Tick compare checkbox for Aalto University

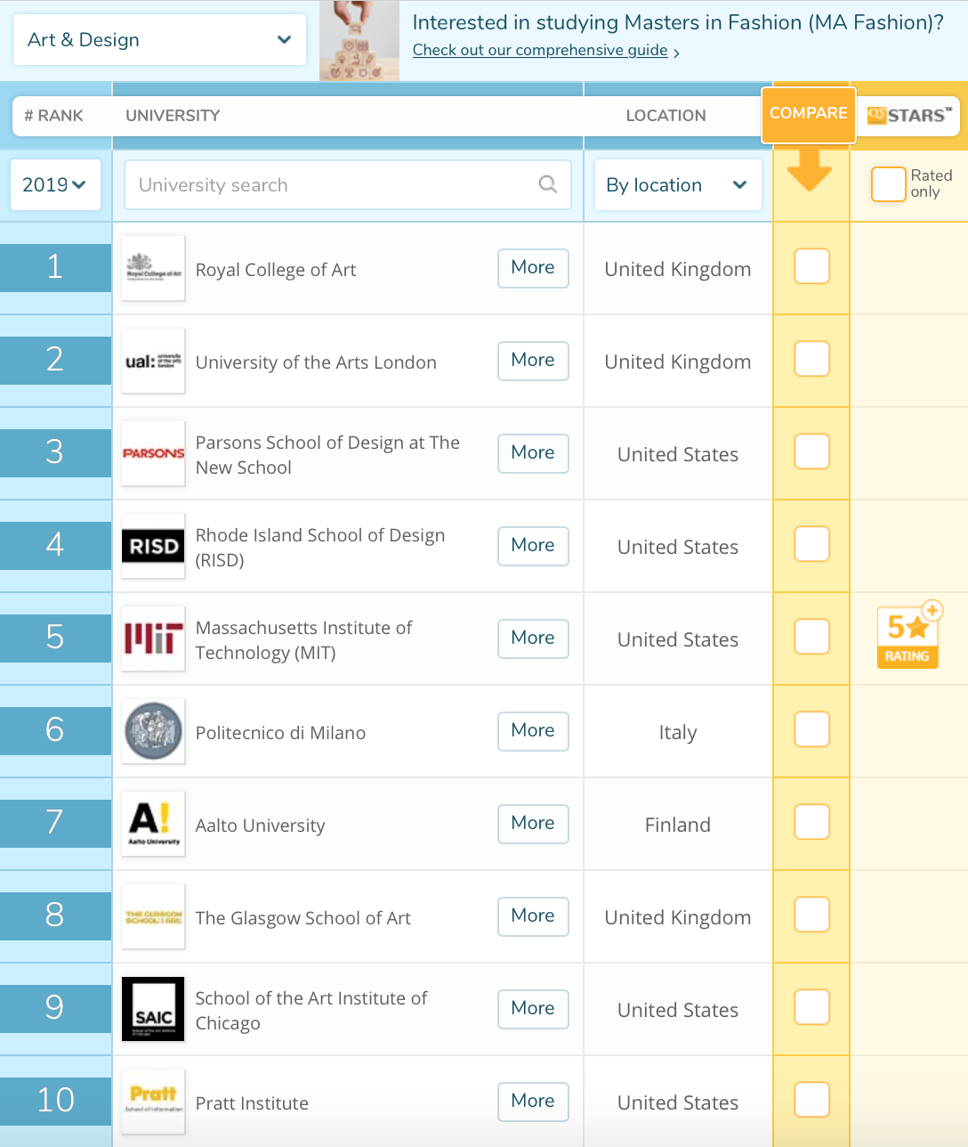click(811, 822)
